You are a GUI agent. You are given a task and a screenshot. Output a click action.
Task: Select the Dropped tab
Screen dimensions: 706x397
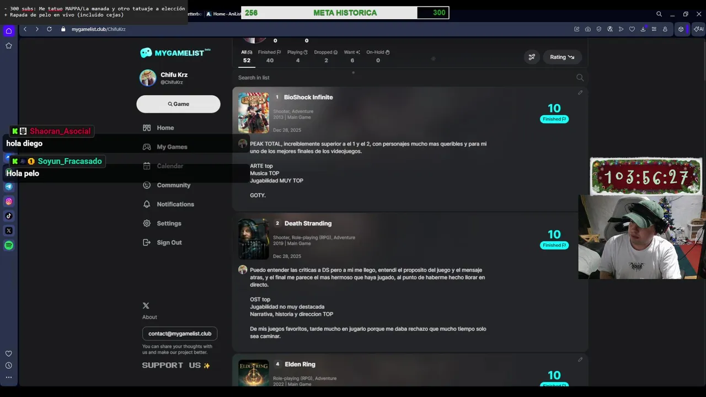coord(326,56)
